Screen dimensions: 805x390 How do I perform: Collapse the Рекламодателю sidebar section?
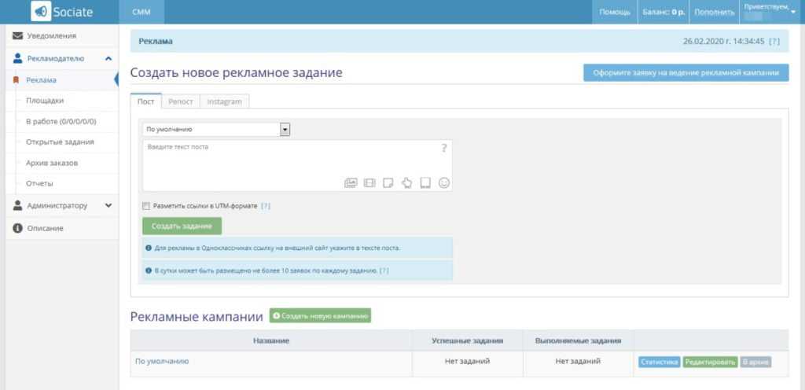(108, 58)
